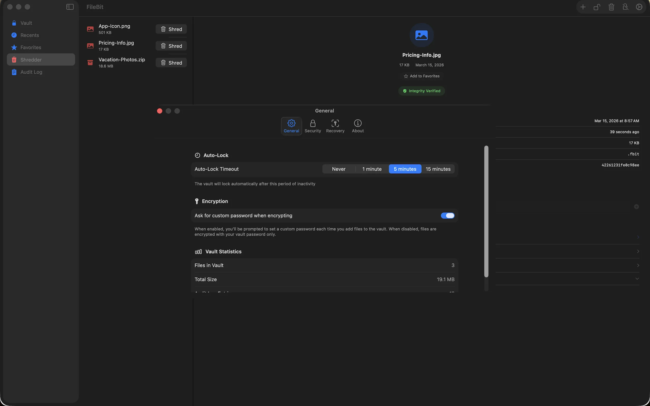Open settings via the gear icon

click(x=639, y=7)
